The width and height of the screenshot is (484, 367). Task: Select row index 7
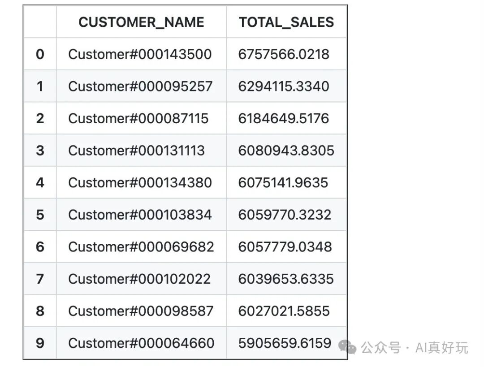coord(40,279)
